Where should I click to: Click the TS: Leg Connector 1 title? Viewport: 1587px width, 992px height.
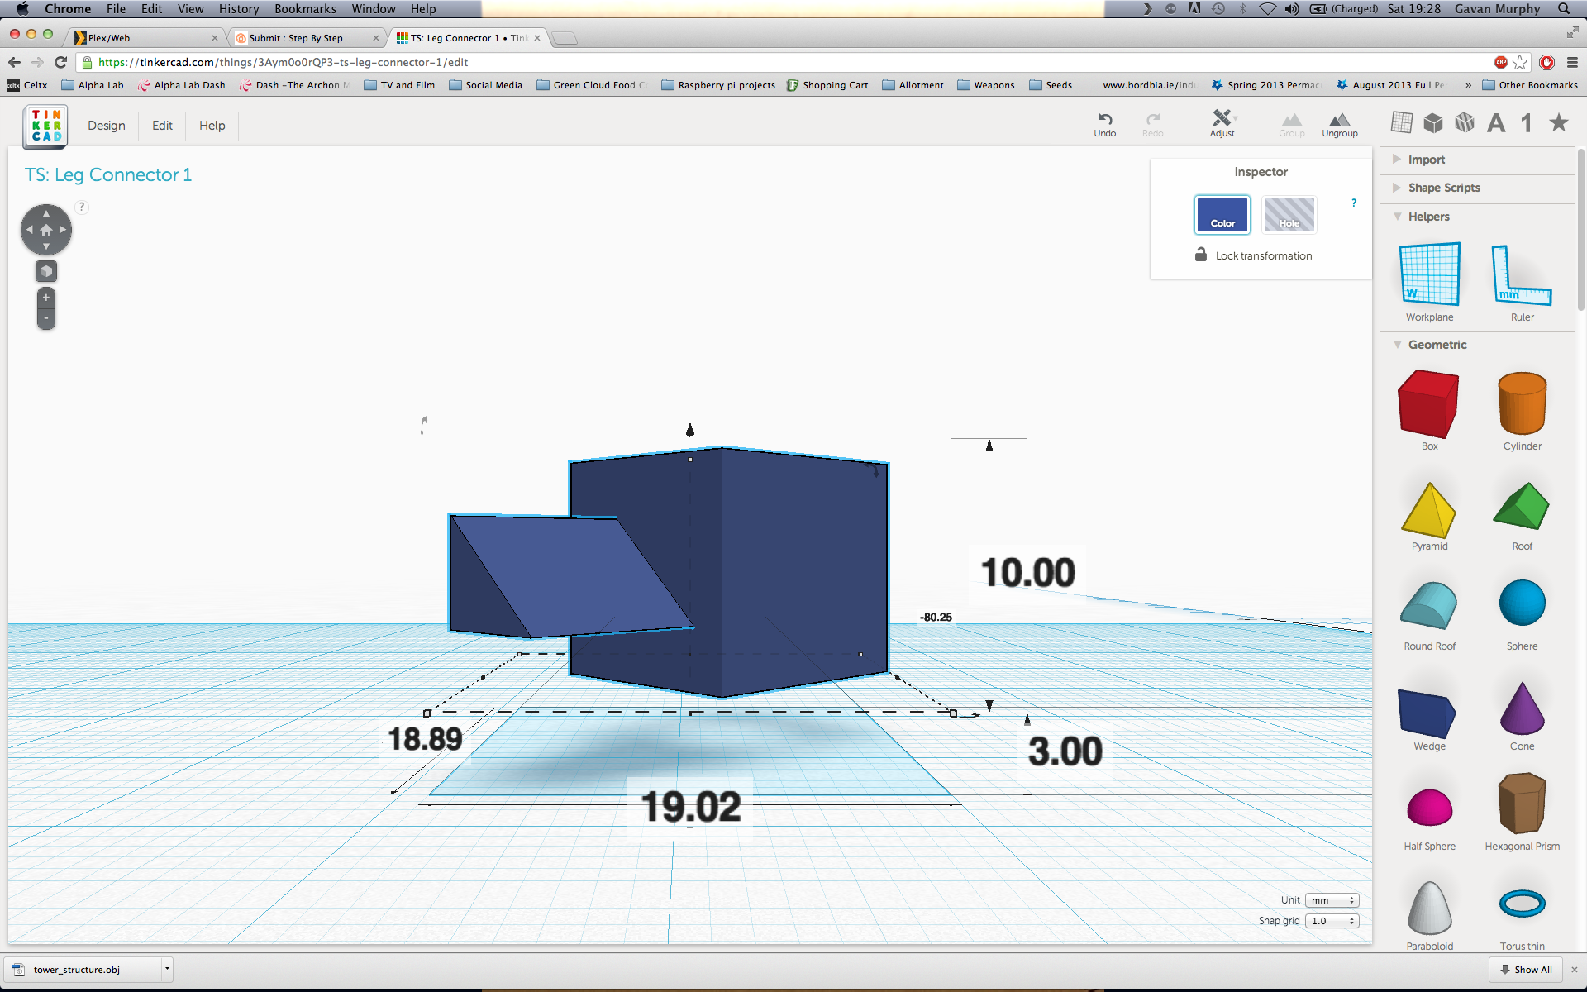click(108, 174)
